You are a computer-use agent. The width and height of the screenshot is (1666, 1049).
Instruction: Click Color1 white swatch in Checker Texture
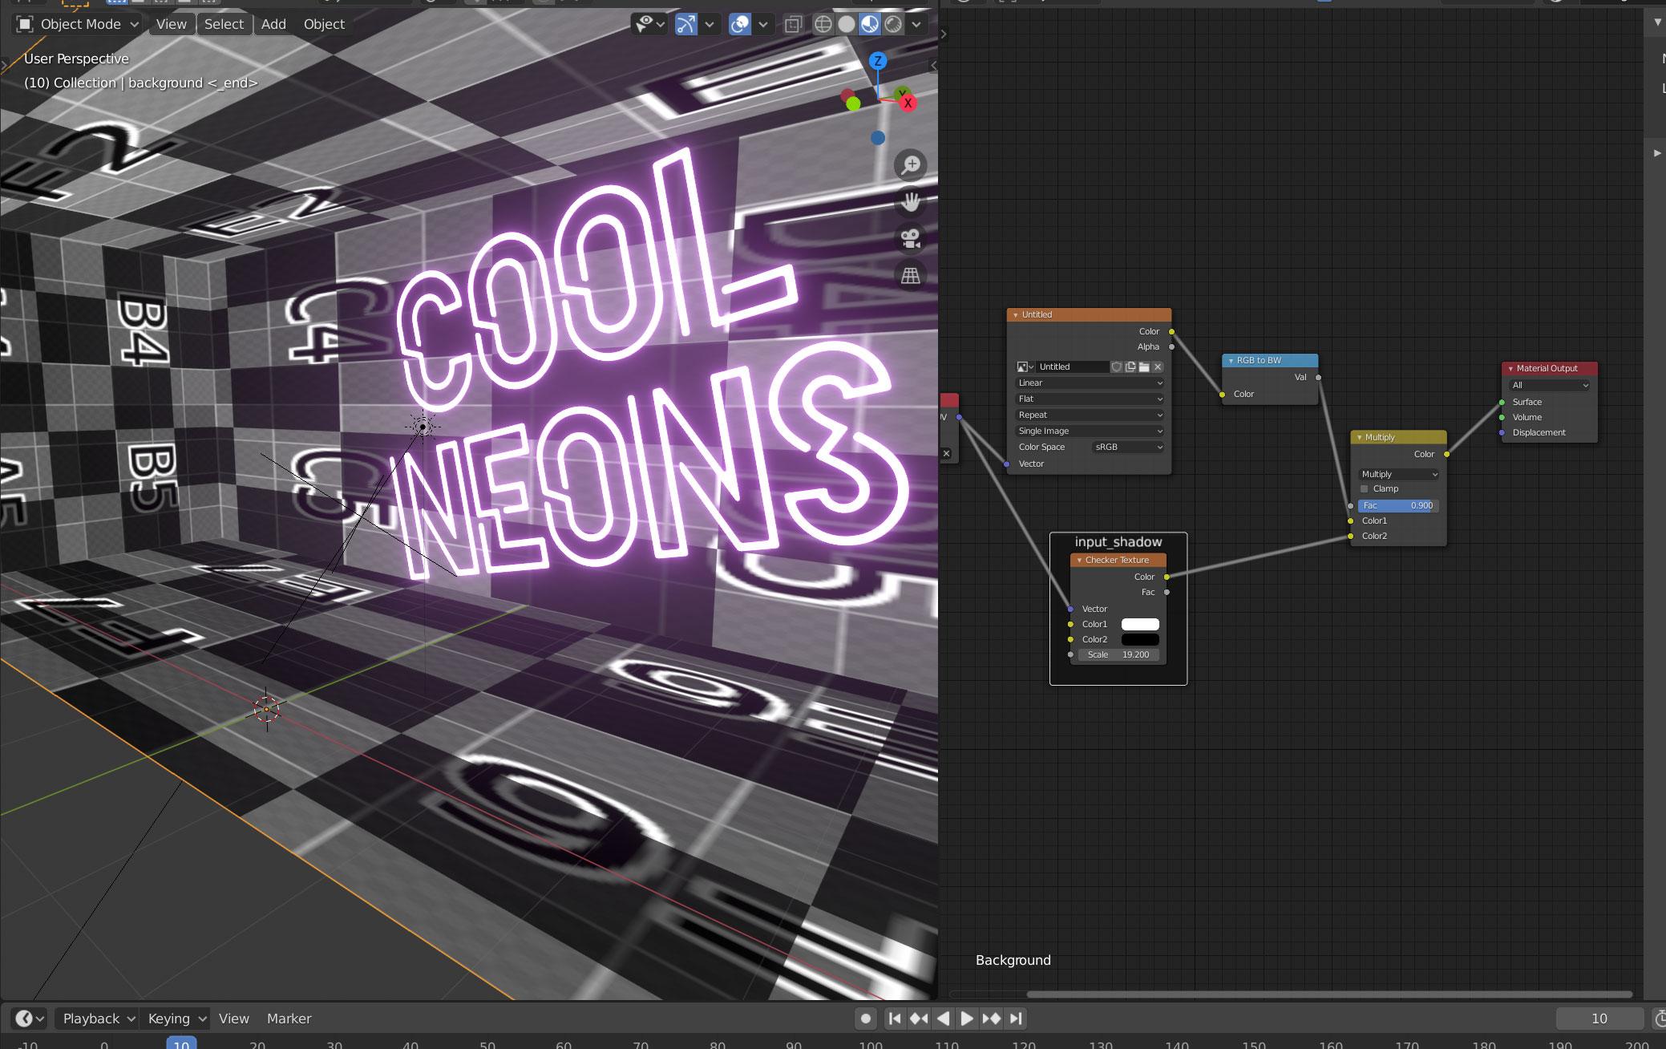1139,625
